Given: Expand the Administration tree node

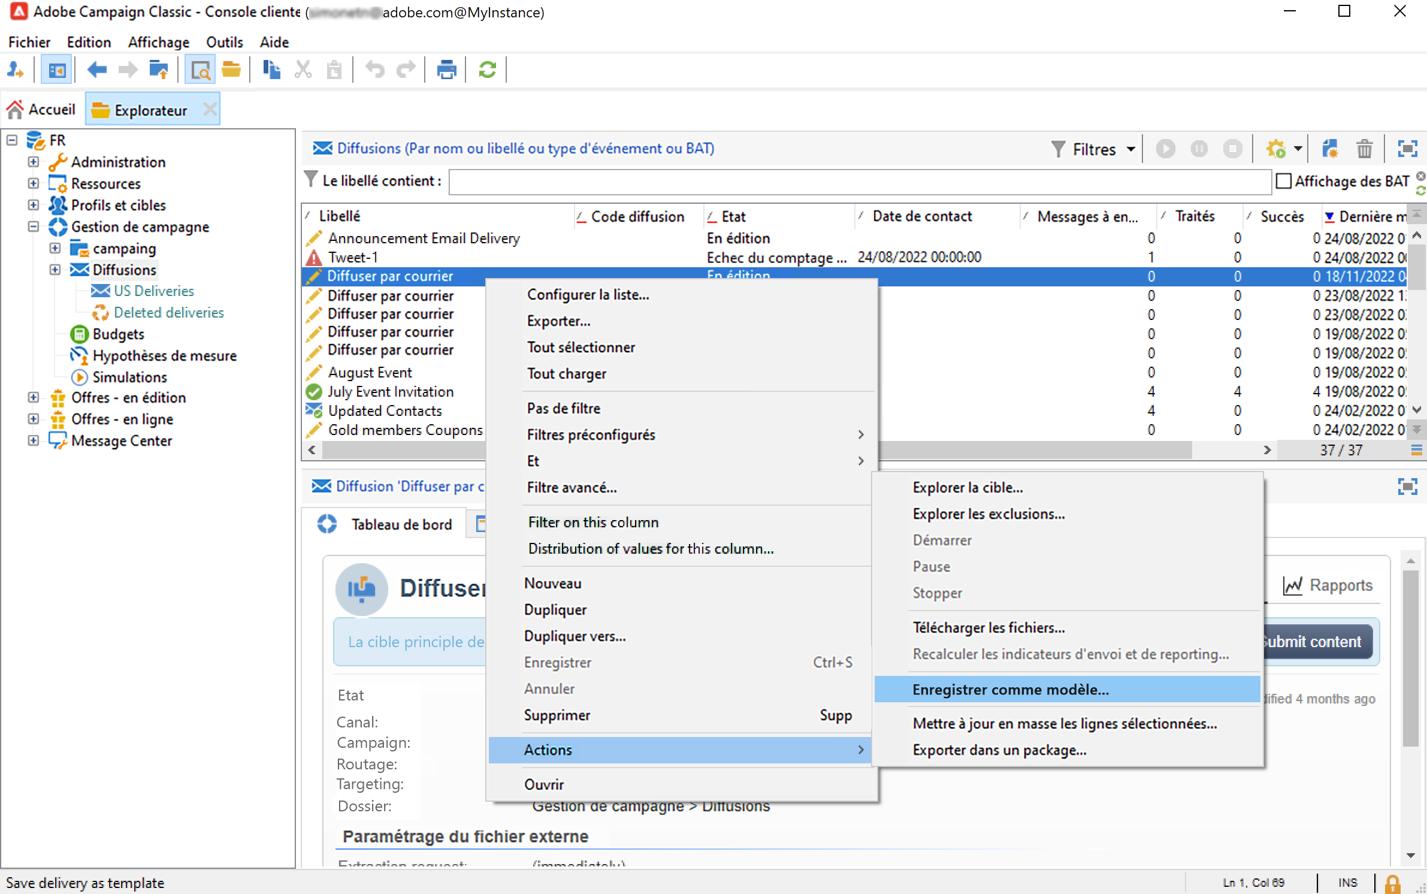Looking at the screenshot, I should click(x=34, y=162).
